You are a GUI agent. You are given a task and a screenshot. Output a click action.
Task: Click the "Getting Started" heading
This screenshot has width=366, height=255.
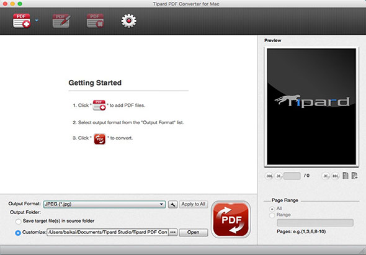coord(95,83)
